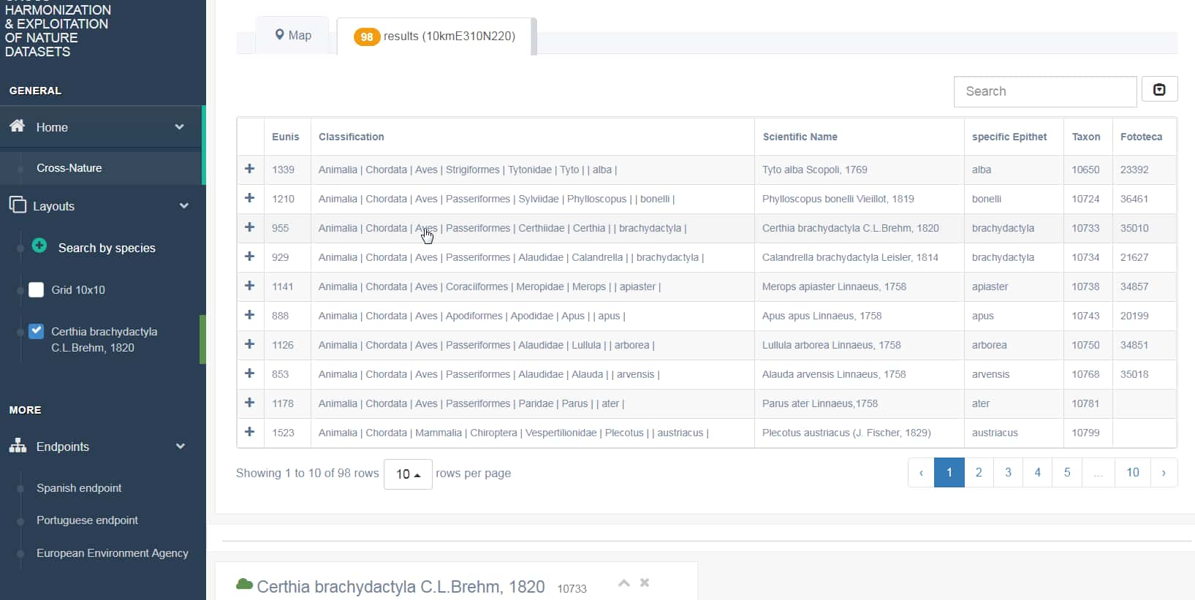Uncheck the Certhia brachydactyla layer checkbox
Screen dimensions: 1195x600
tap(36, 331)
